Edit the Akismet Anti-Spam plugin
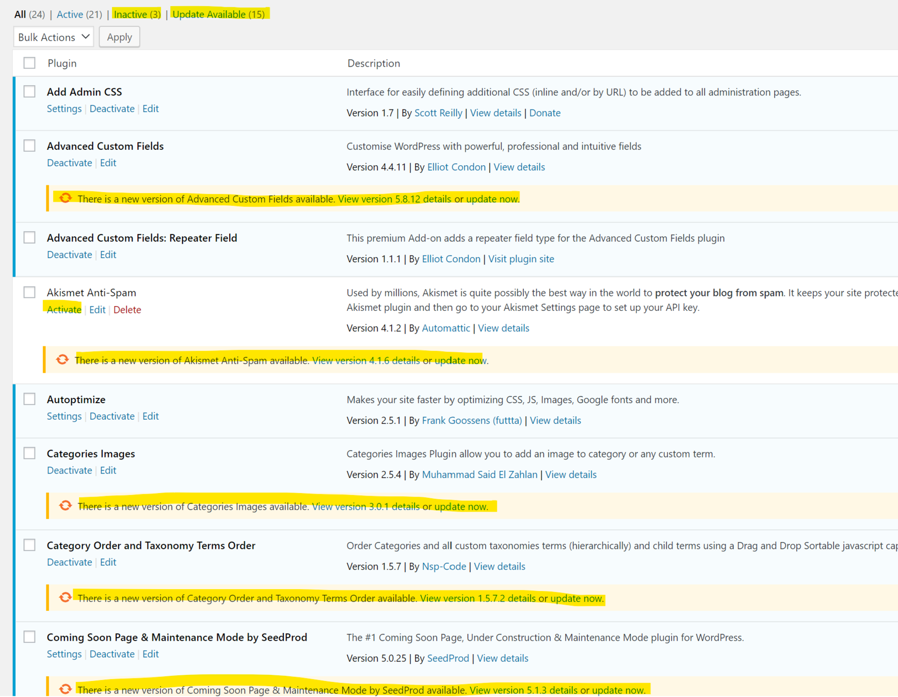Viewport: 898px width, 697px height. pos(97,309)
